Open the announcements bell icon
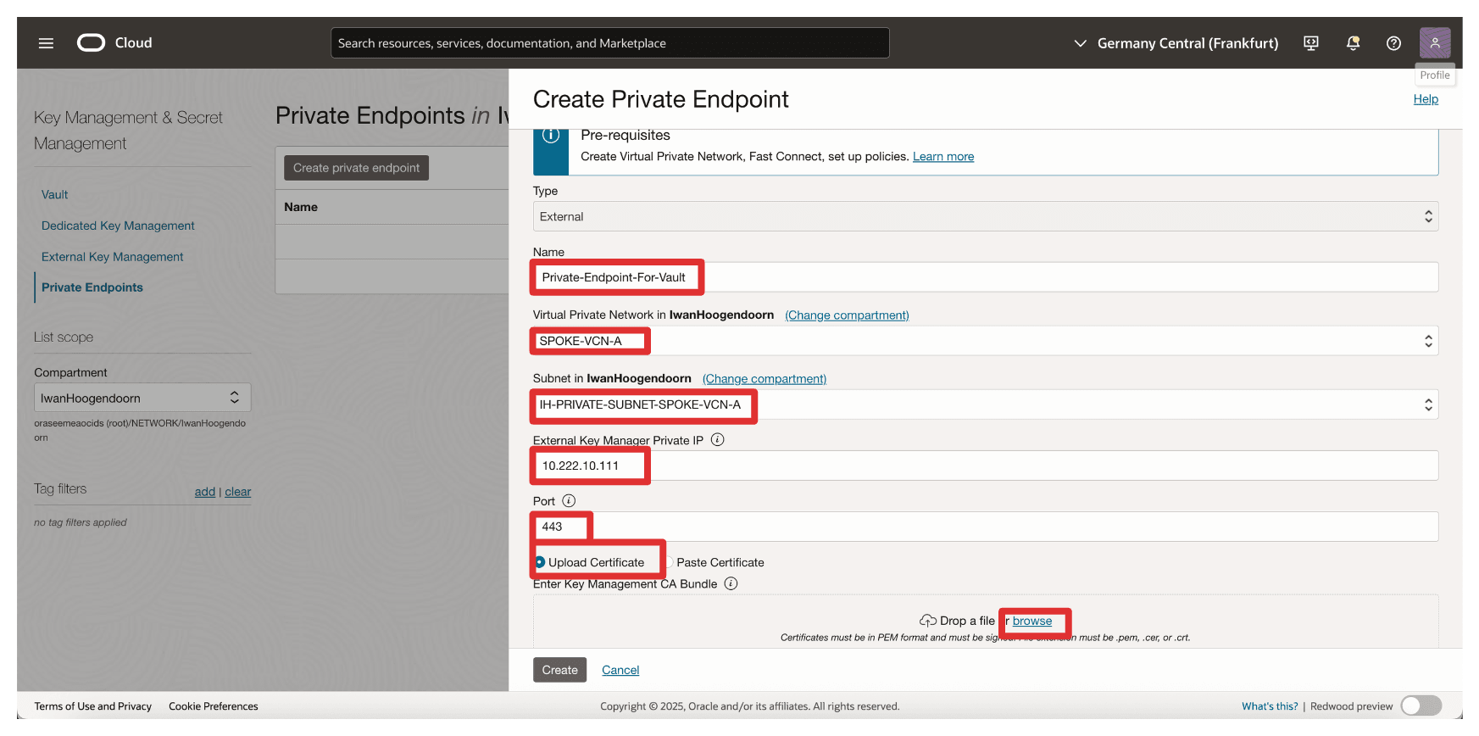Viewport: 1479px width, 736px height. pyautogui.click(x=1353, y=43)
